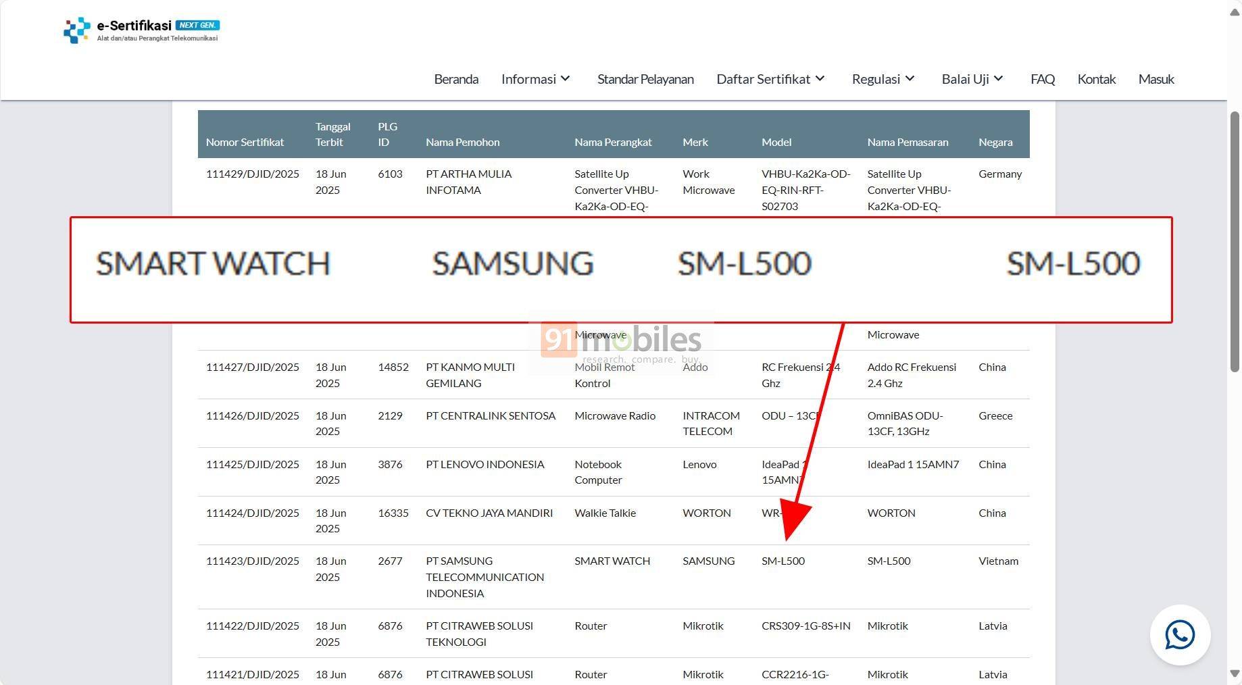The height and width of the screenshot is (685, 1242).
Task: Click CRS309-1G-8S+IN model cell
Action: click(x=805, y=626)
